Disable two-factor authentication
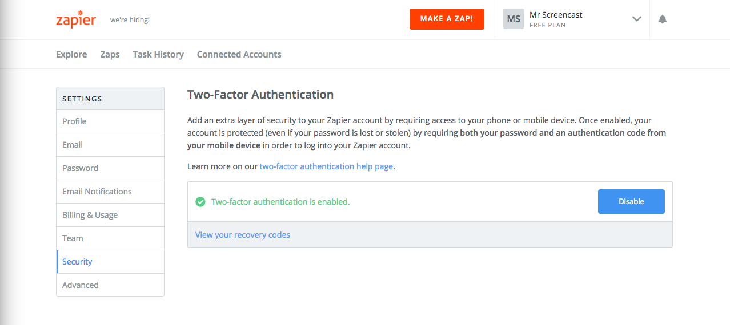 pos(631,202)
